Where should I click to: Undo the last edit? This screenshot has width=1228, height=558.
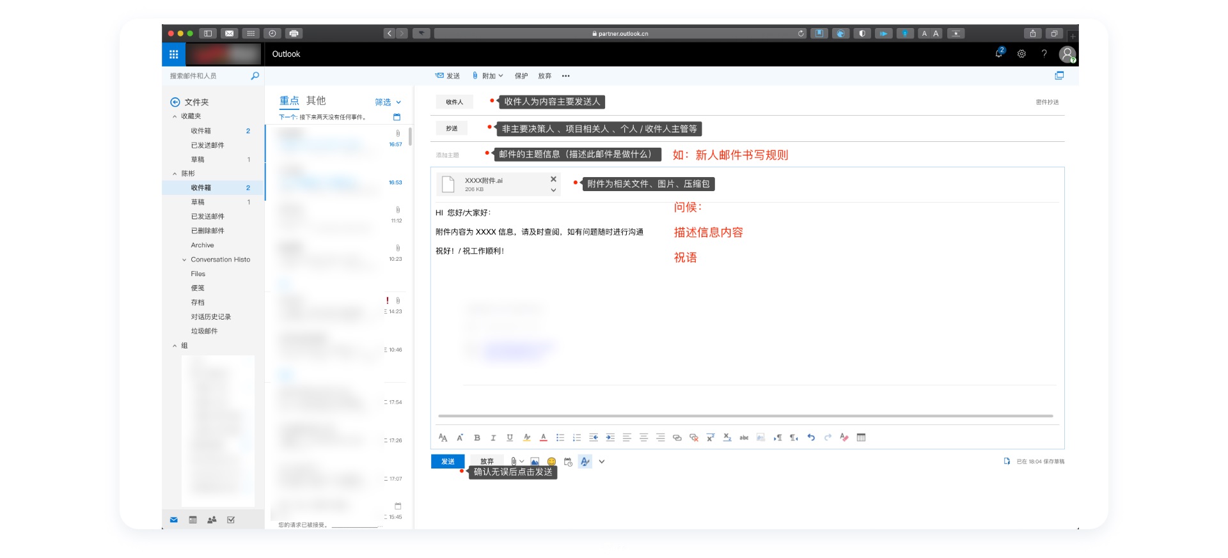tap(811, 438)
